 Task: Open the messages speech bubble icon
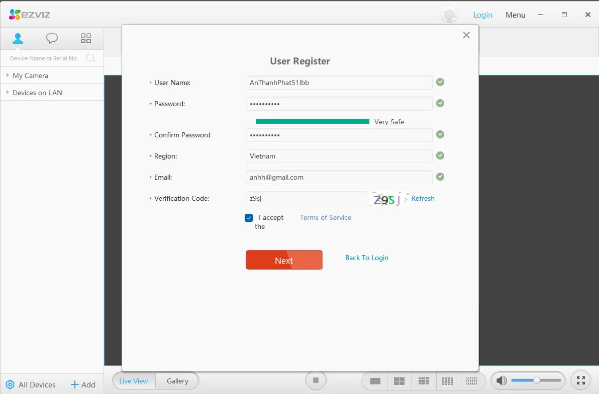52,38
